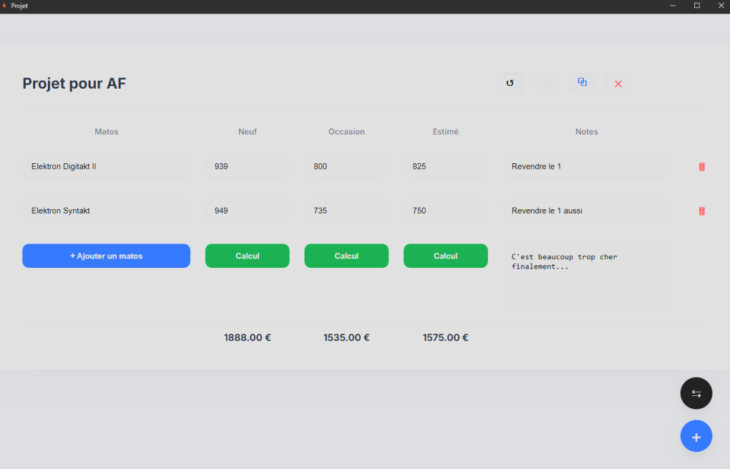The width and height of the screenshot is (730, 469).
Task: Click the undo arrow icon
Action: coord(510,83)
